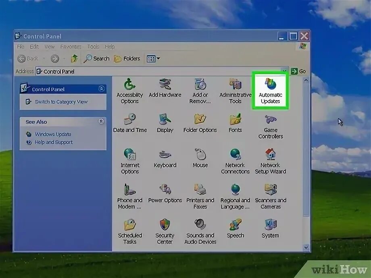Image resolution: width=371 pixels, height=278 pixels.
Task: Collapse the Control Panel sidebar section
Action: 102,89
